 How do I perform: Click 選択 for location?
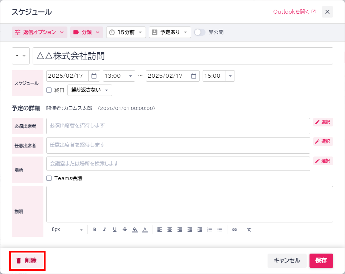click(323, 161)
